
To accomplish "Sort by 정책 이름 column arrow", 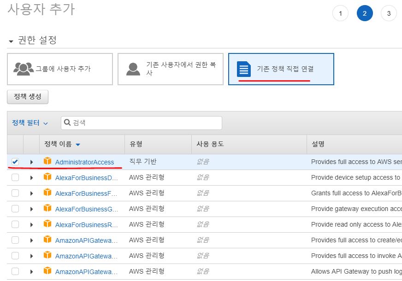I will click(78, 145).
